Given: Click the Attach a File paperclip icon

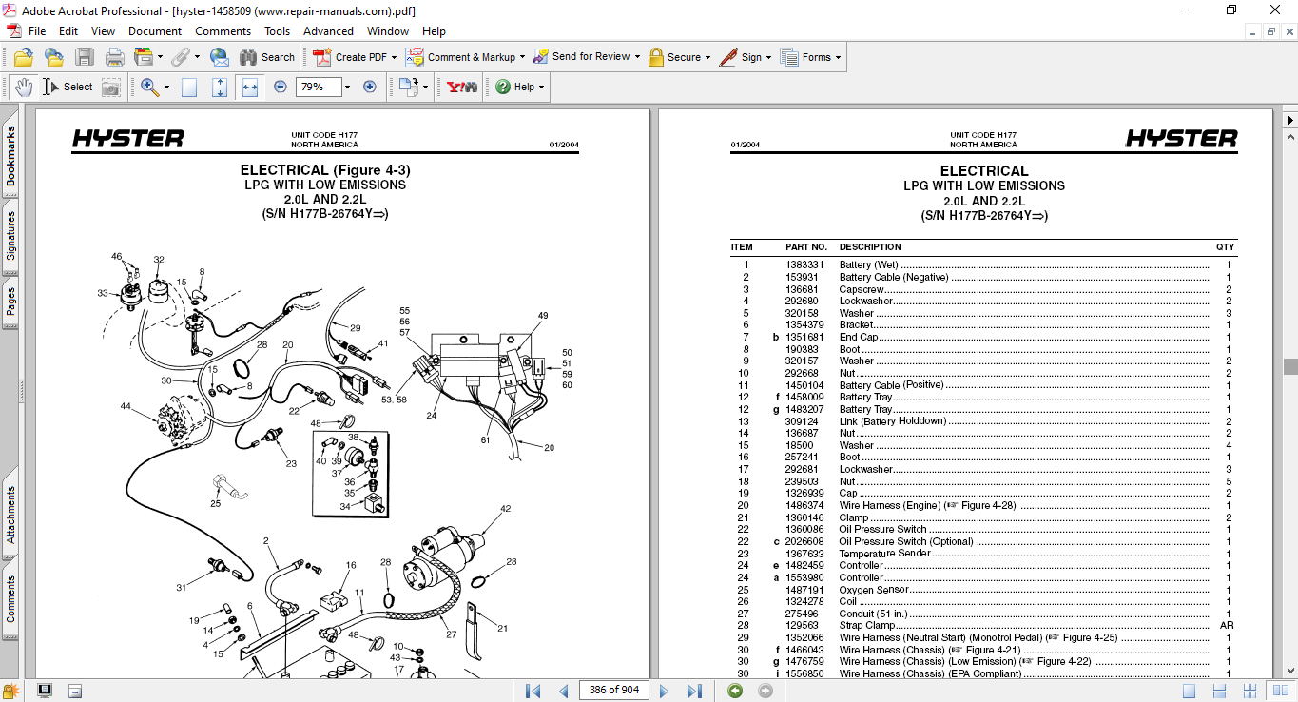Looking at the screenshot, I should (x=180, y=57).
